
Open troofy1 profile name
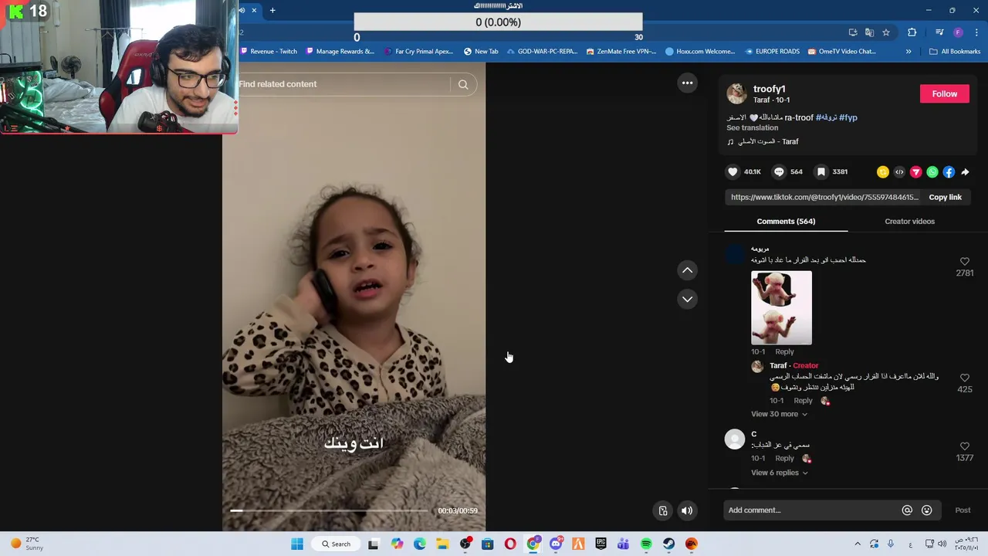click(769, 89)
